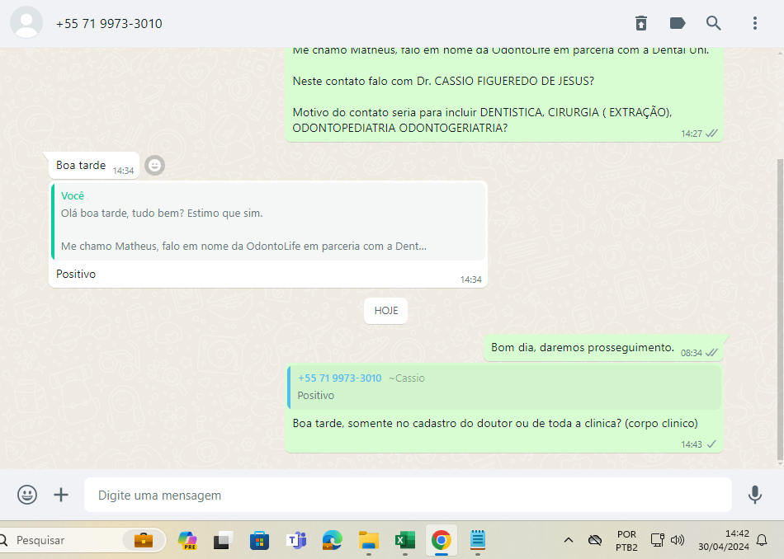
Task: Open network settings tray icon
Action: point(657,540)
